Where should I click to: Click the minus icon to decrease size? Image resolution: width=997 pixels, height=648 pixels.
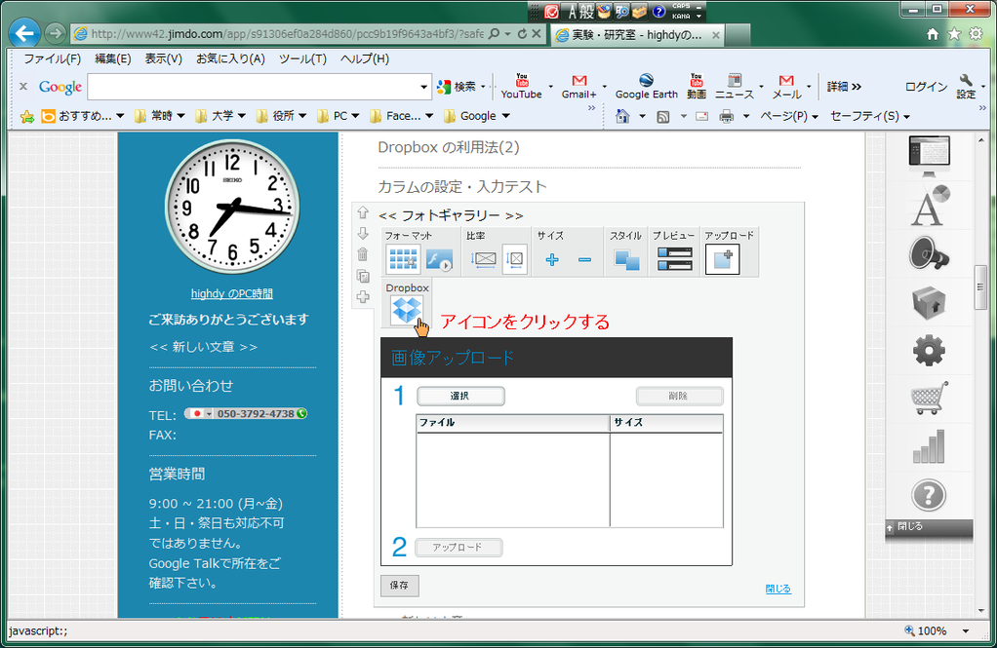click(x=584, y=260)
